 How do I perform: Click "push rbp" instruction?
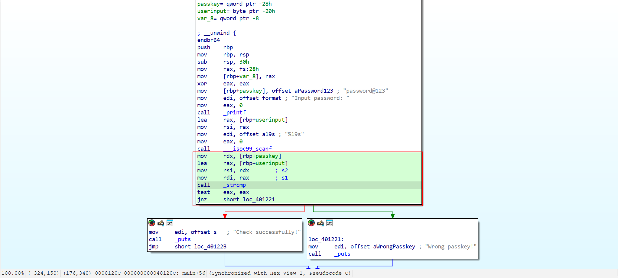coord(215,47)
